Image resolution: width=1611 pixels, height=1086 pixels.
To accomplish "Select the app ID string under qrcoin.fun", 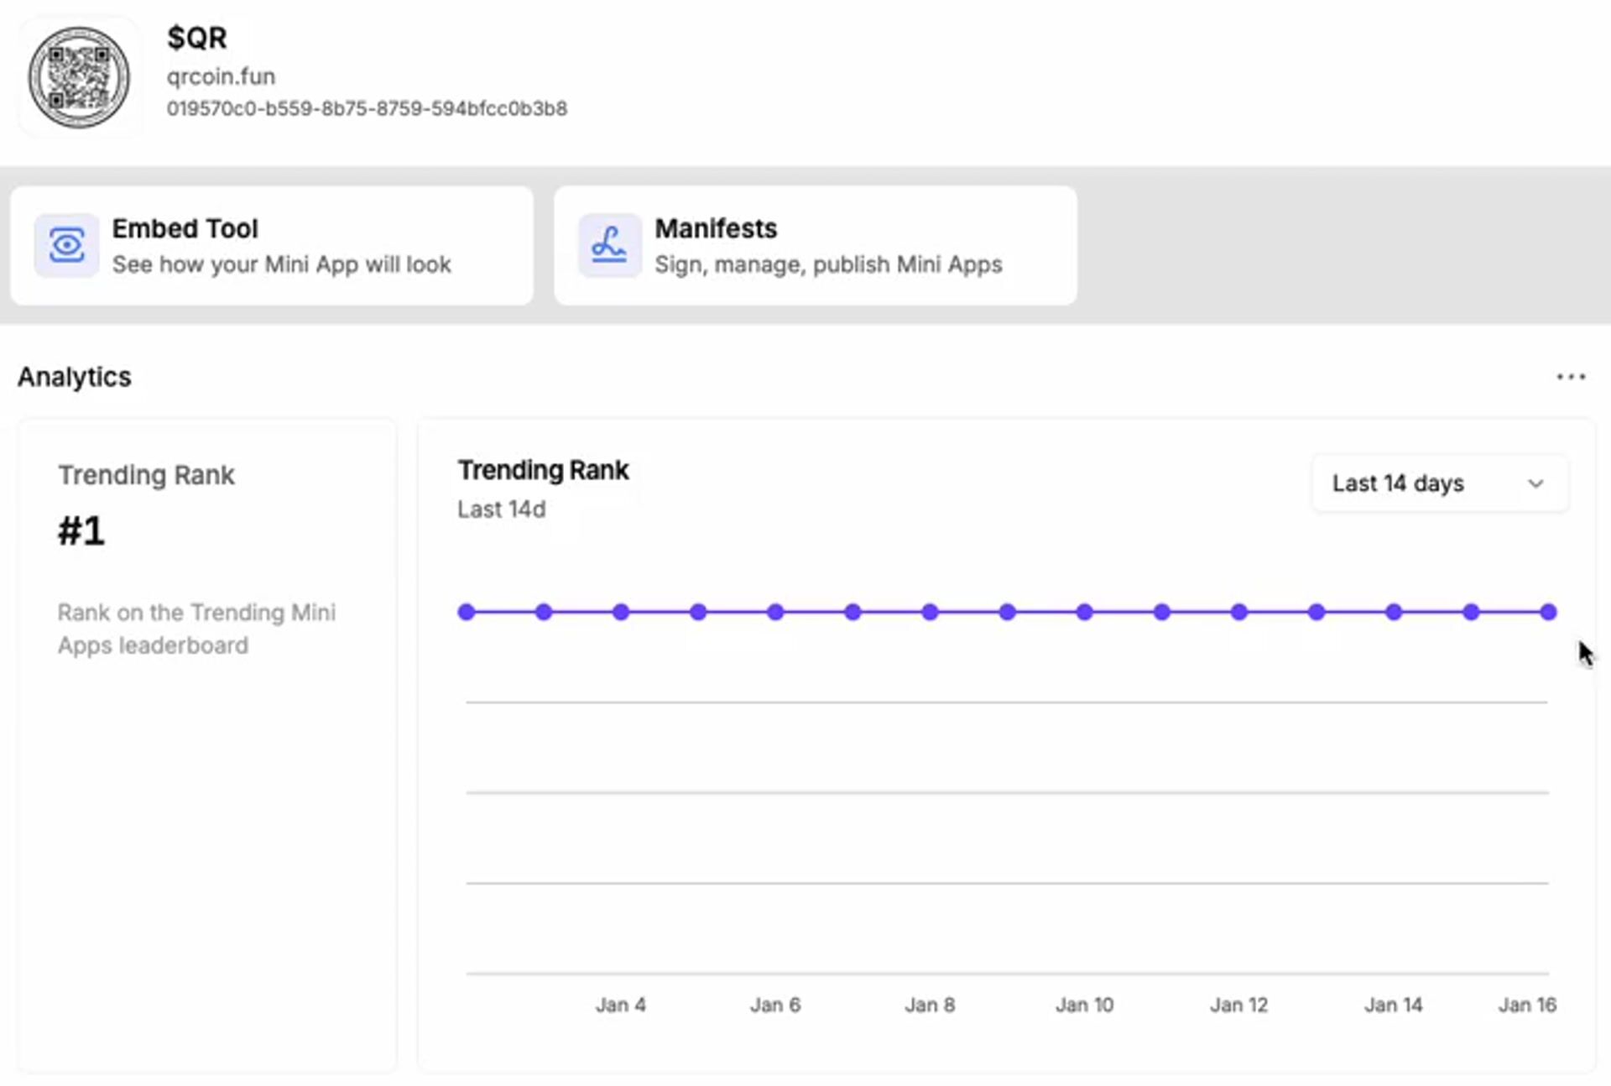I will (x=367, y=108).
